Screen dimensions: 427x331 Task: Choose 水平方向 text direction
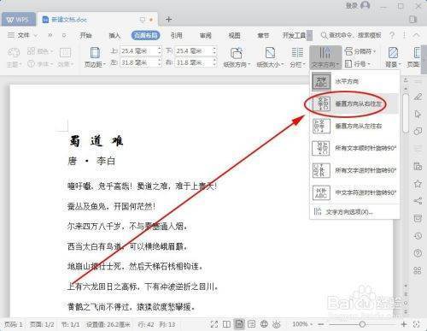point(354,81)
